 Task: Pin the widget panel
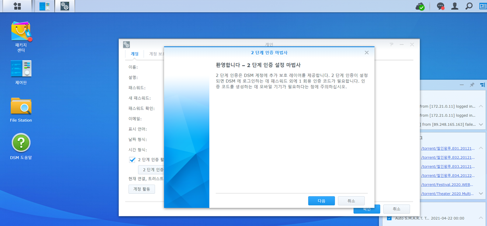click(472, 85)
